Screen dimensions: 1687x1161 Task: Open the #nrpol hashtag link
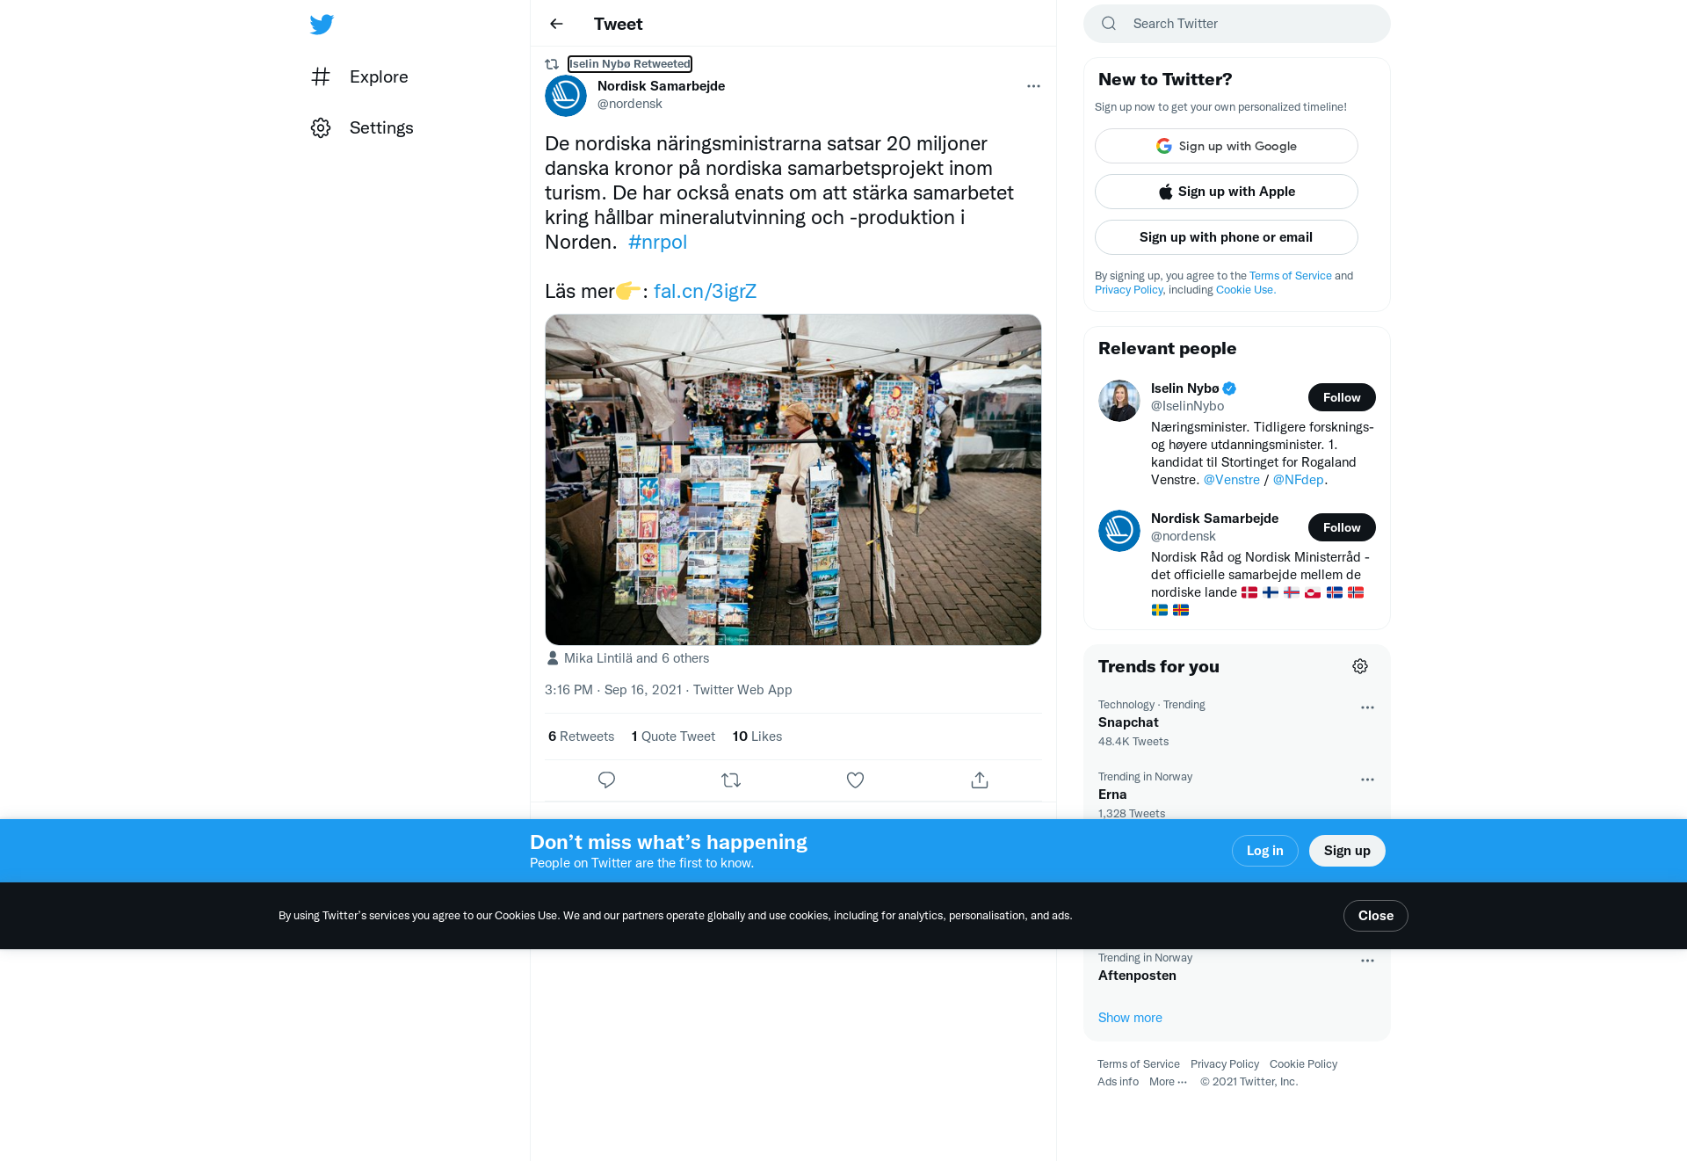pos(657,243)
